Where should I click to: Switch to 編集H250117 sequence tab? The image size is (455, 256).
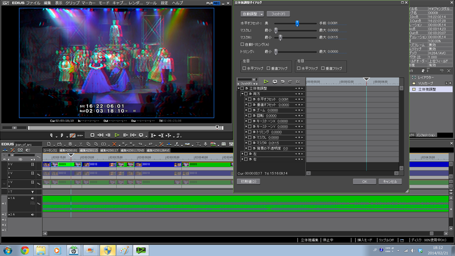(x=109, y=151)
